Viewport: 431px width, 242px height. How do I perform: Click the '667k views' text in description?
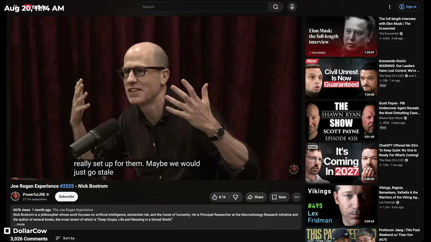tap(22, 210)
